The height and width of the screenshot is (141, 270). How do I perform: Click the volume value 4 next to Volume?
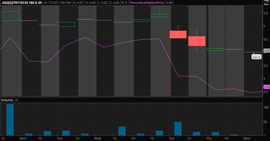coord(16,100)
